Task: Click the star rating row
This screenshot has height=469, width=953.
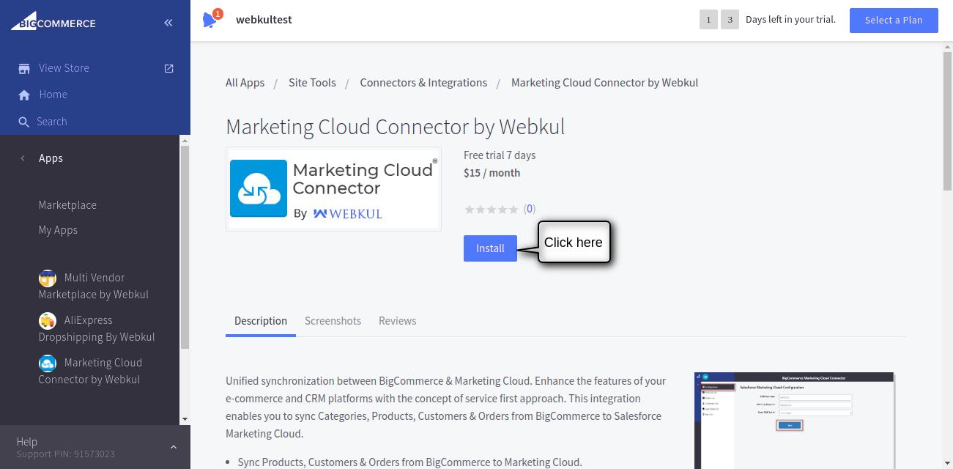Action: tap(492, 210)
